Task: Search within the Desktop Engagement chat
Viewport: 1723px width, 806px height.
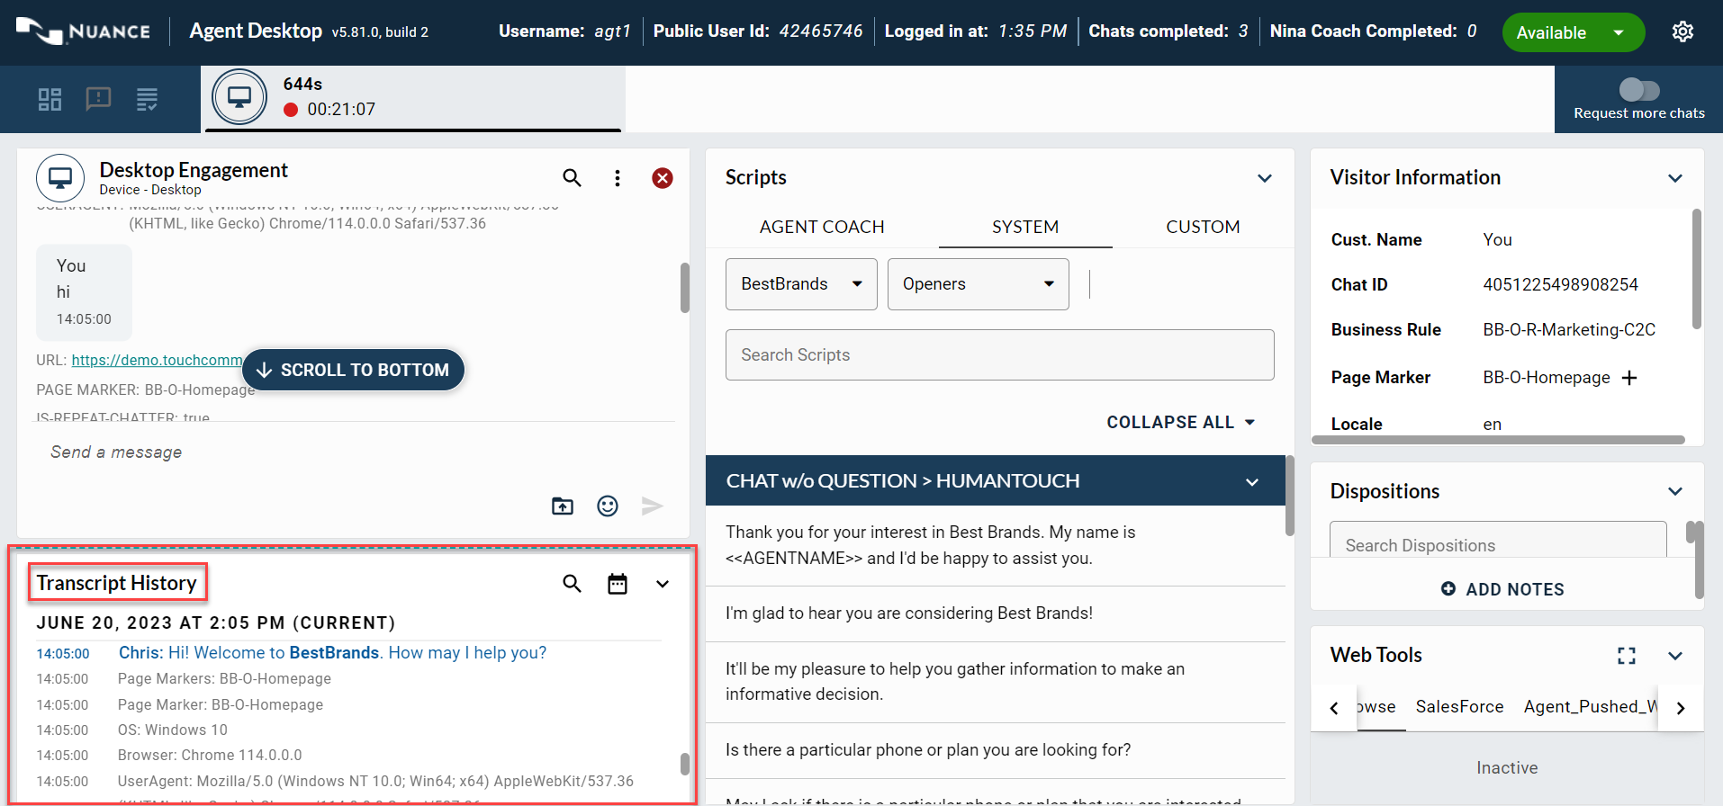Action: pos(572,178)
